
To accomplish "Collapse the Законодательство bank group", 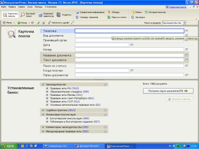I will pos(105,84).
